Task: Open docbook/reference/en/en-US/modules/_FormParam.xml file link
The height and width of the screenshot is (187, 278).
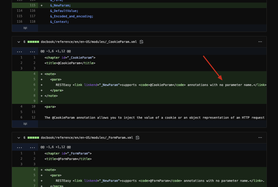Action: tap(87, 138)
